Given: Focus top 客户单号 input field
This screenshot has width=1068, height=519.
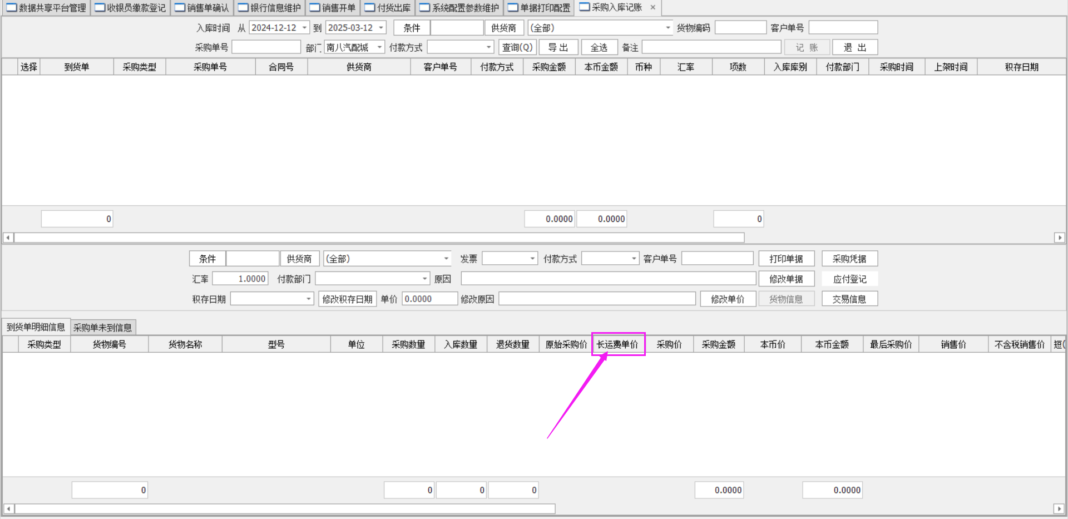Looking at the screenshot, I should pyautogui.click(x=843, y=27).
